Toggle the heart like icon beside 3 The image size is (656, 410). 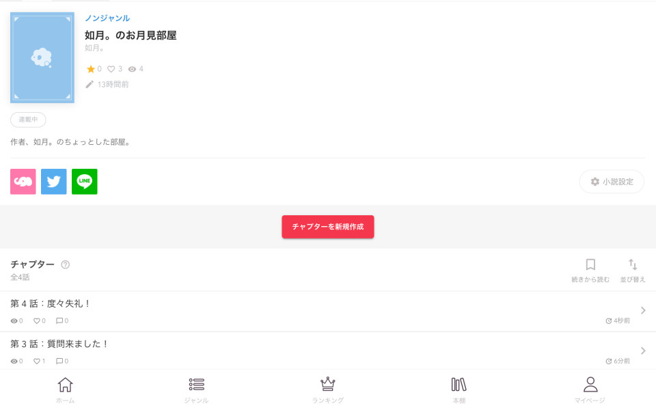[x=111, y=69]
